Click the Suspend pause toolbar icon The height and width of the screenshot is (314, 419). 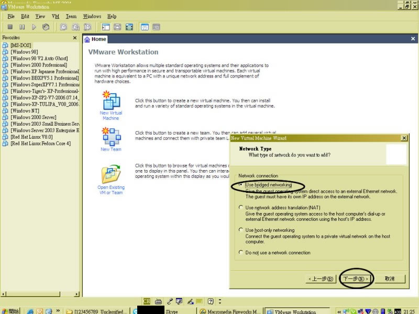click(x=22, y=27)
